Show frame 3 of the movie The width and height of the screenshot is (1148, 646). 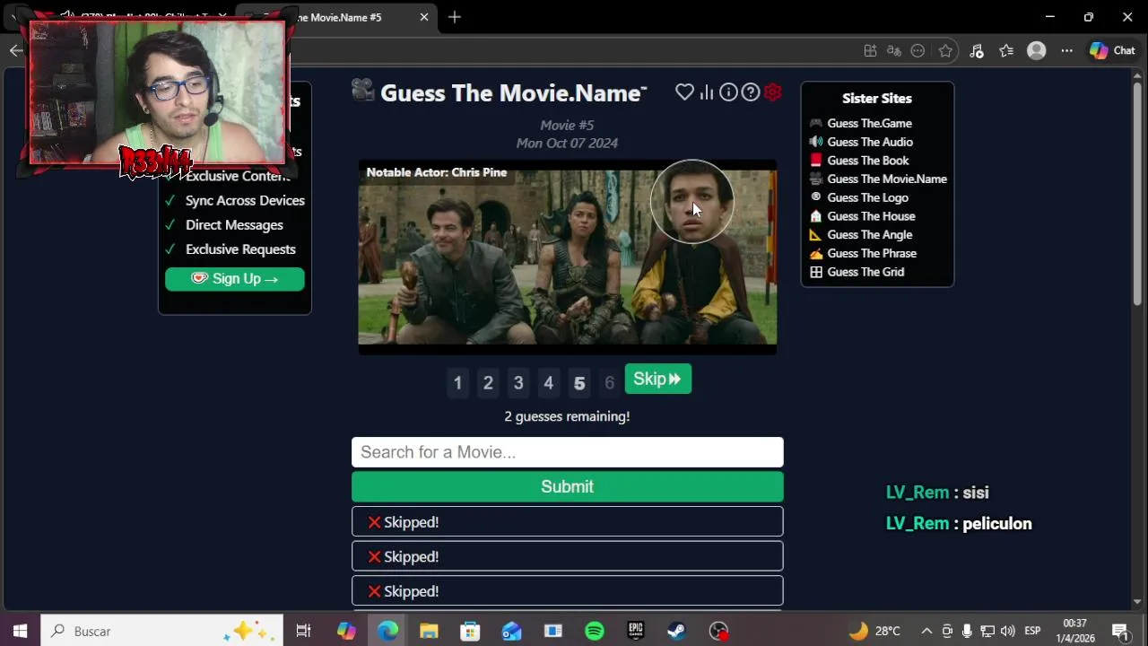[518, 383]
